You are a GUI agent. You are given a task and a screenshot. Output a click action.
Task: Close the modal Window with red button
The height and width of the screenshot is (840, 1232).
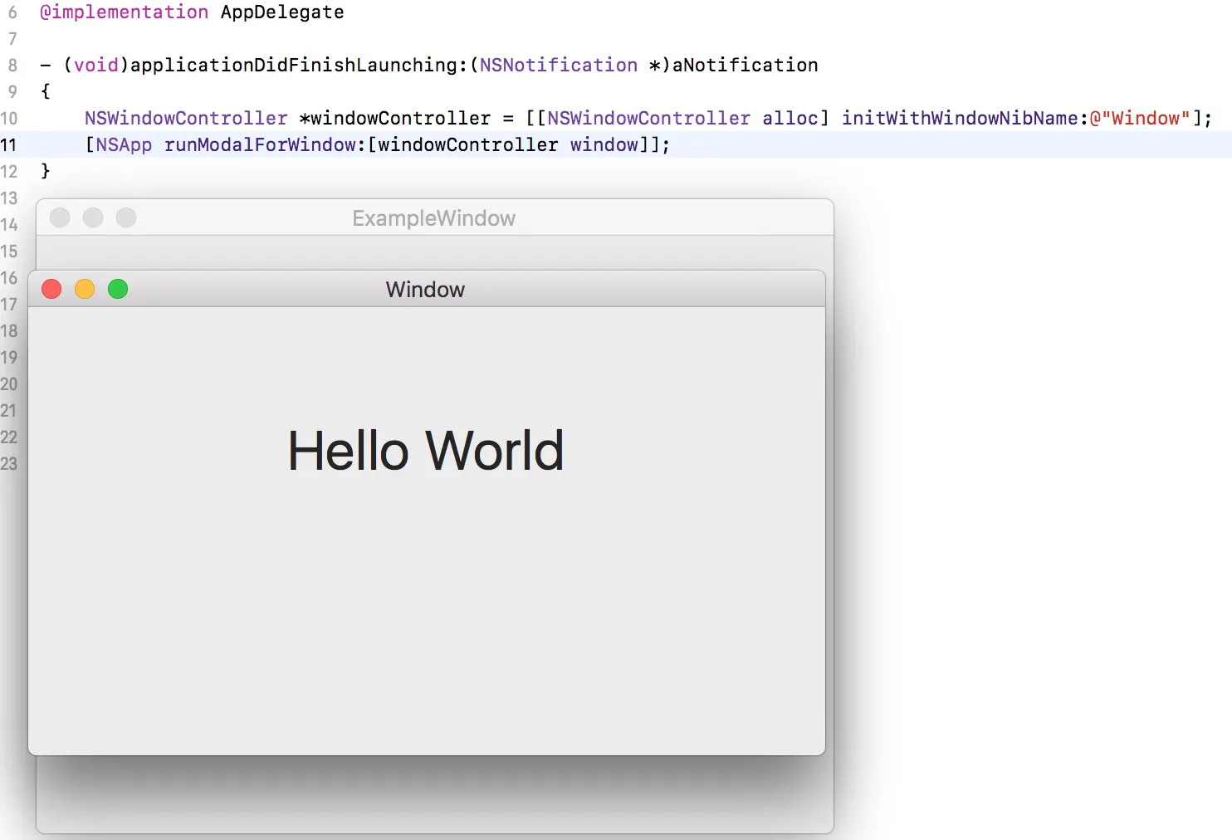(51, 289)
